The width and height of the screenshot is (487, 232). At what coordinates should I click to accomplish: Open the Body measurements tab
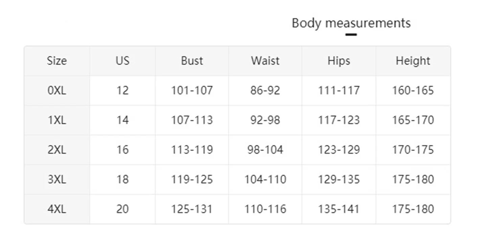click(x=351, y=23)
